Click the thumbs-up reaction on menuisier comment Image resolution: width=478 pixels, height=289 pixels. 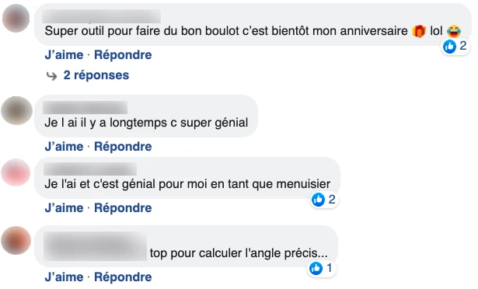[x=318, y=200]
